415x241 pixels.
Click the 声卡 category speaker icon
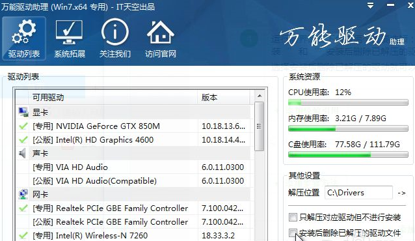pos(23,153)
